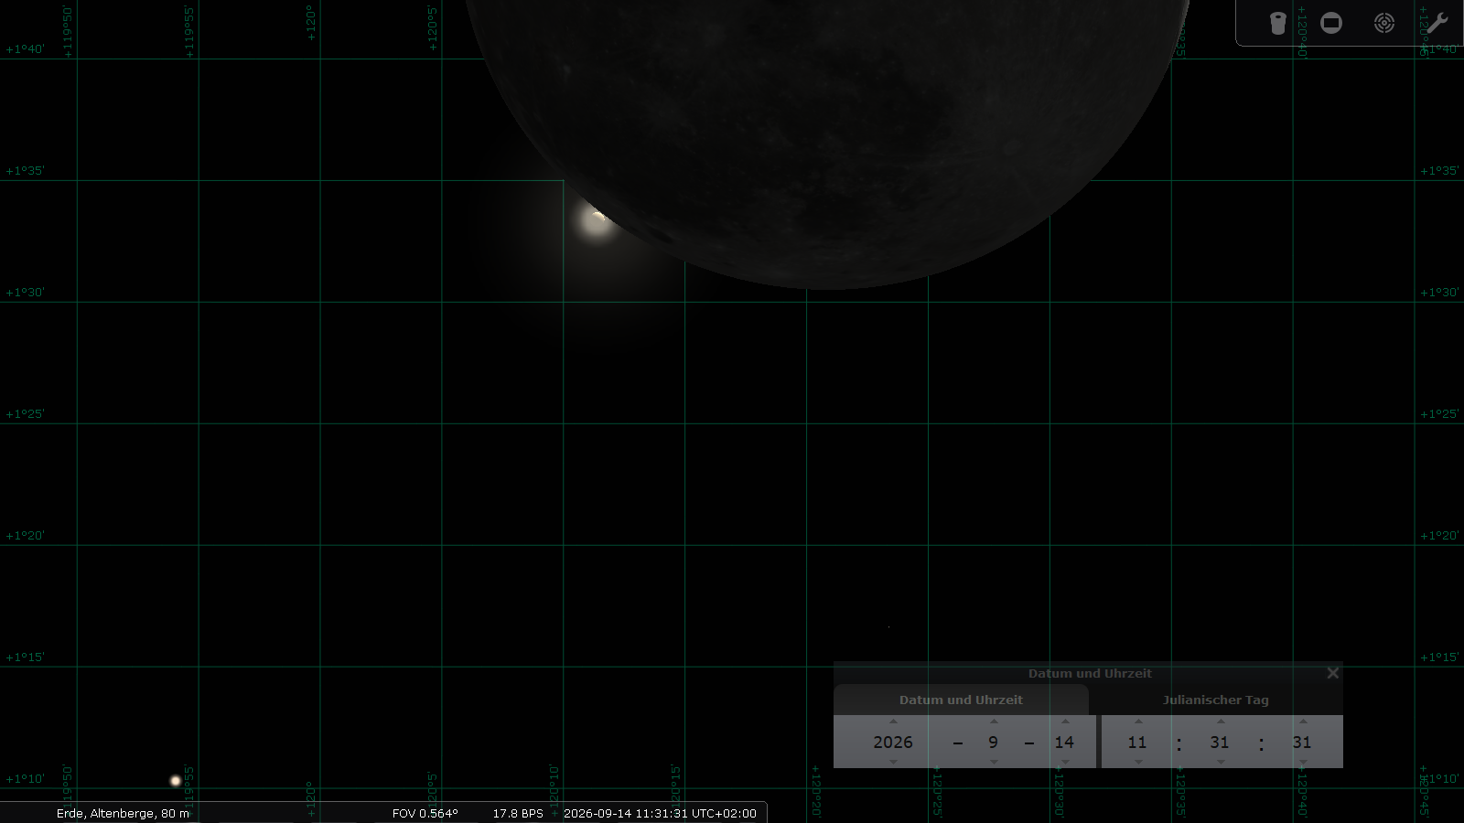The image size is (1464, 823).
Task: Decrease the year 2026 with down arrow
Action: [x=893, y=762]
